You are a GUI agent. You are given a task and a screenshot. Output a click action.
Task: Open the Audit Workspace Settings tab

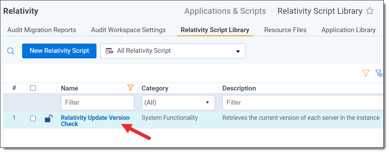128,30
